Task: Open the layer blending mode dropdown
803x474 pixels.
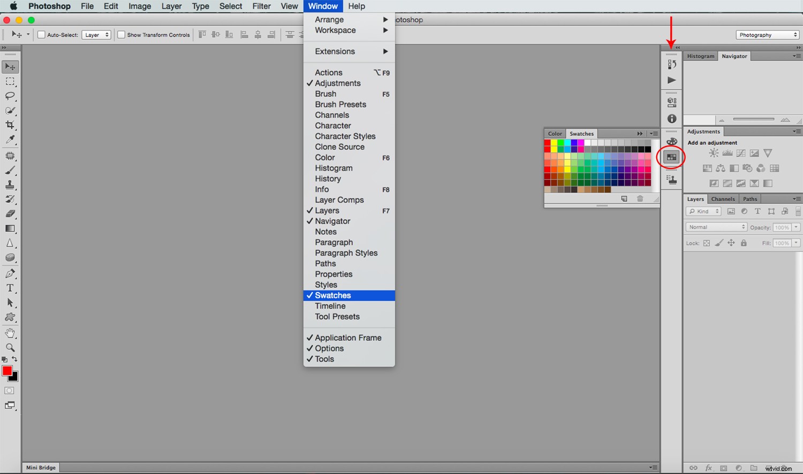Action: click(x=715, y=227)
